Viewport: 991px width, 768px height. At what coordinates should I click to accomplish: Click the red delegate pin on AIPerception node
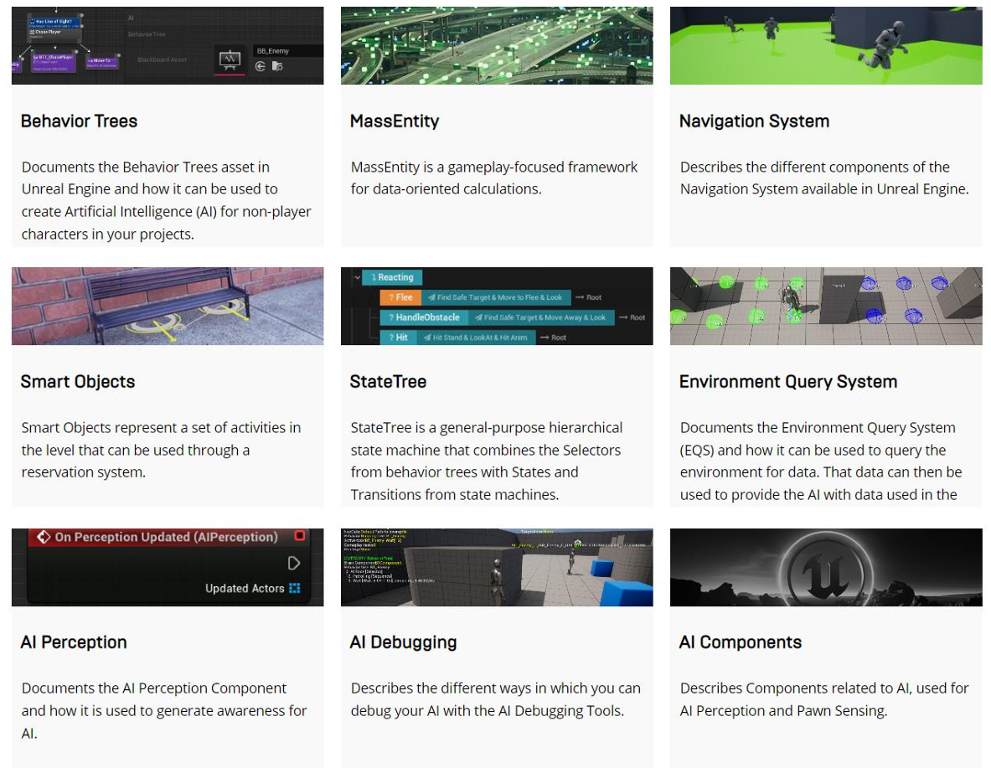click(x=300, y=536)
